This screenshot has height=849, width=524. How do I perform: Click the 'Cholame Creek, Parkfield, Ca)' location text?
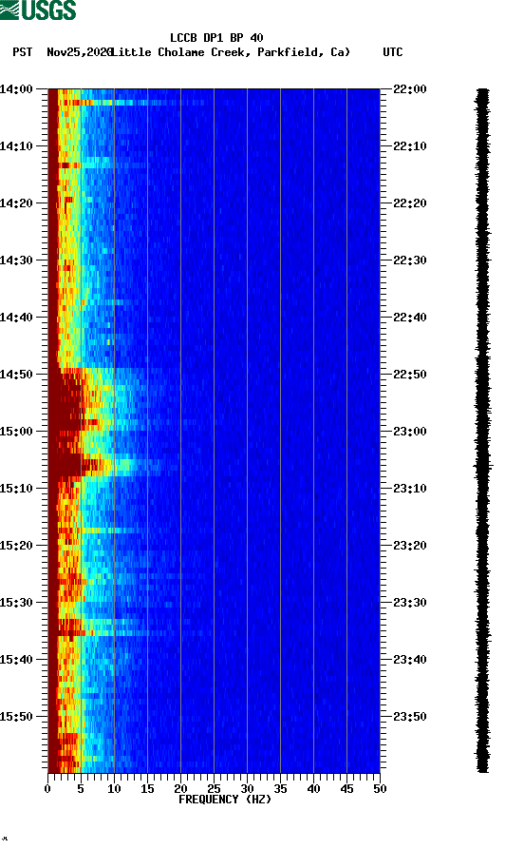(254, 52)
